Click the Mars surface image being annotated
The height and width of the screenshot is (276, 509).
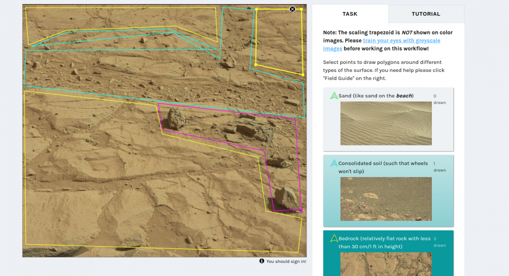pos(164,131)
